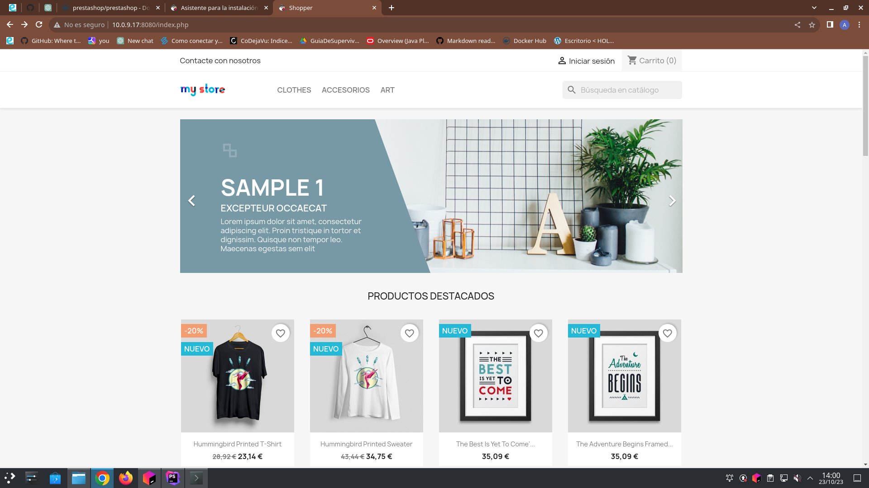Expand the ACCESORIOS navigation menu

(x=346, y=89)
